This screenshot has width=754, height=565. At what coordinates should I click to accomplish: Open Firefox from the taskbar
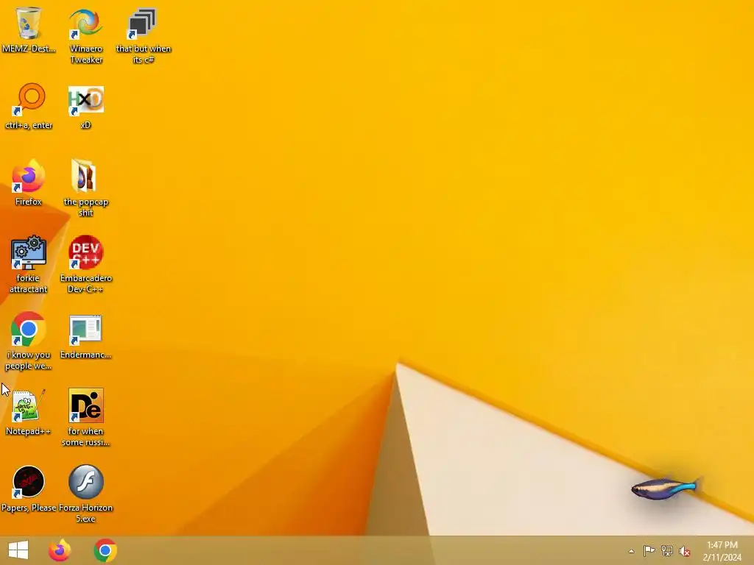[x=59, y=550]
